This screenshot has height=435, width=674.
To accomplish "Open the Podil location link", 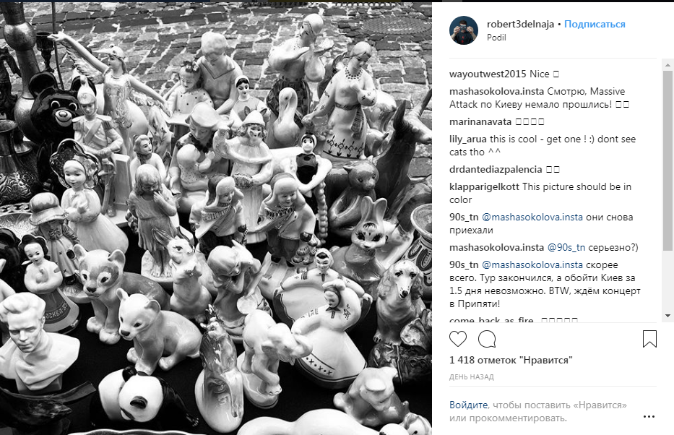I will point(496,38).
